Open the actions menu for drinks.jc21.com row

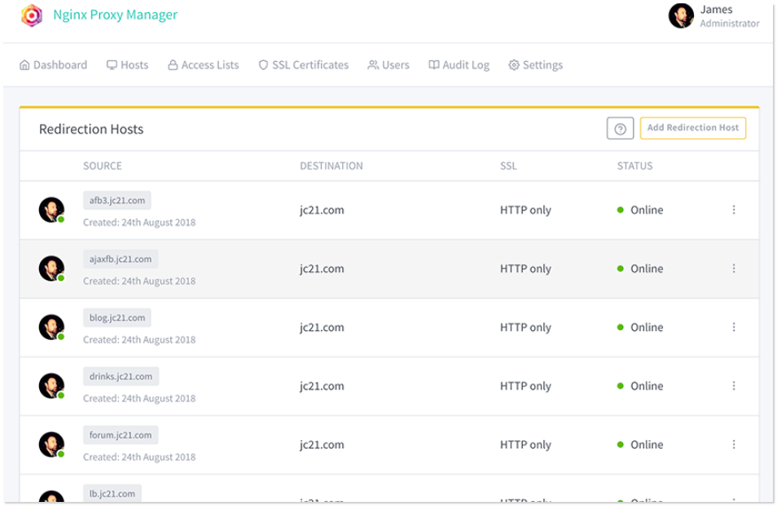(733, 386)
